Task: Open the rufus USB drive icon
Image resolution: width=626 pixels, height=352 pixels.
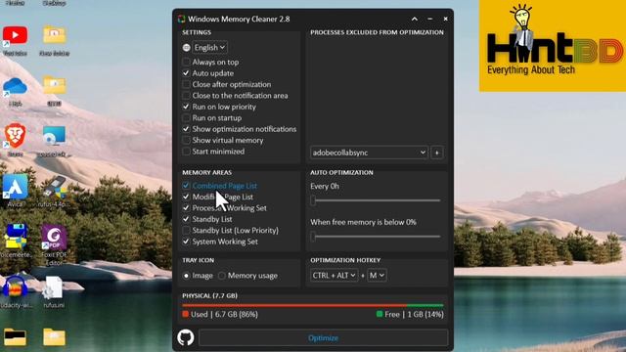Action: click(x=54, y=187)
